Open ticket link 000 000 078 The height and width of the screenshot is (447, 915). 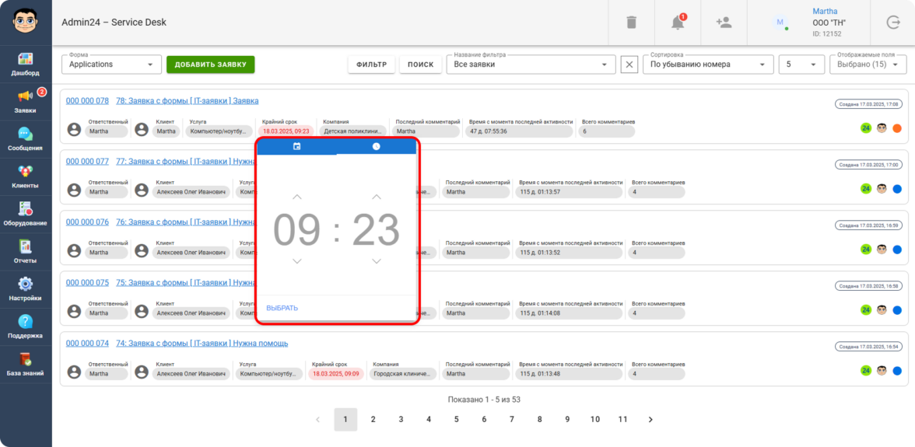point(87,101)
